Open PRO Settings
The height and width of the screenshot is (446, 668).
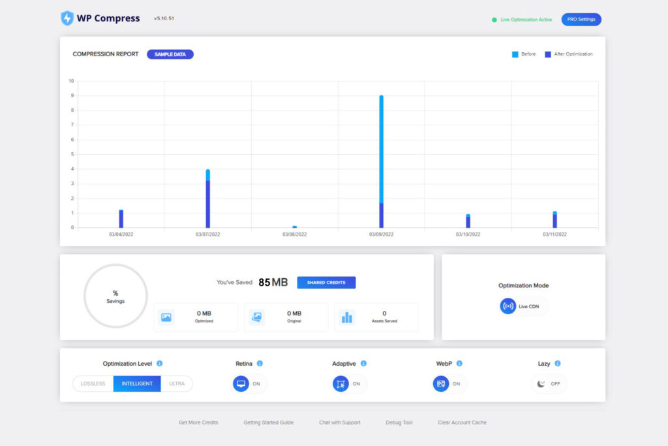coord(581,19)
